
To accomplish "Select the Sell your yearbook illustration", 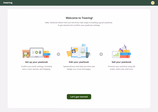I will click(x=121, y=51).
